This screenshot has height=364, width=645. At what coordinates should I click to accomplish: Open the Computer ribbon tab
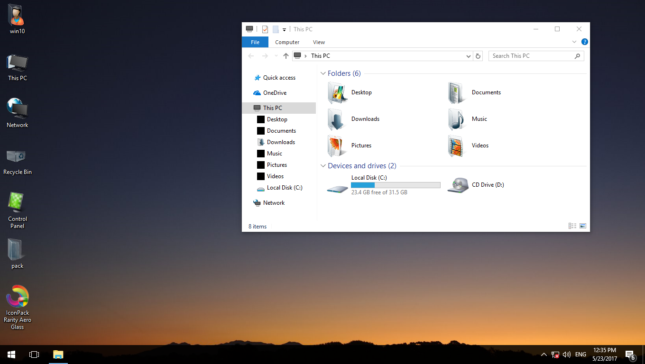(287, 42)
